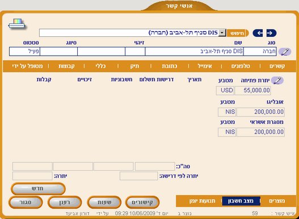Open the אימייל tab
Screen dimensions: 299x219
point(205,66)
